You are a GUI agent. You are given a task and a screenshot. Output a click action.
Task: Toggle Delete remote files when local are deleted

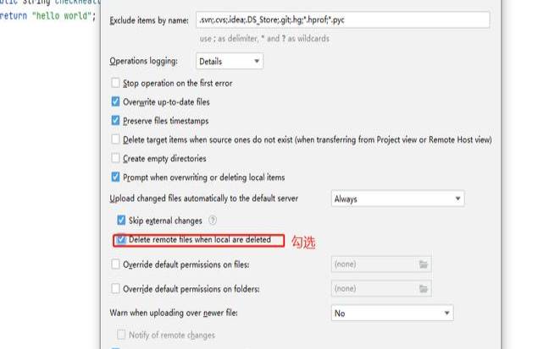[x=121, y=239]
